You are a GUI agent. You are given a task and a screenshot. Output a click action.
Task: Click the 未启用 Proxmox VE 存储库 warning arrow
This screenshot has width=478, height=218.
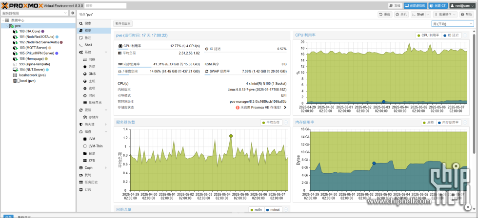[x=285, y=108]
